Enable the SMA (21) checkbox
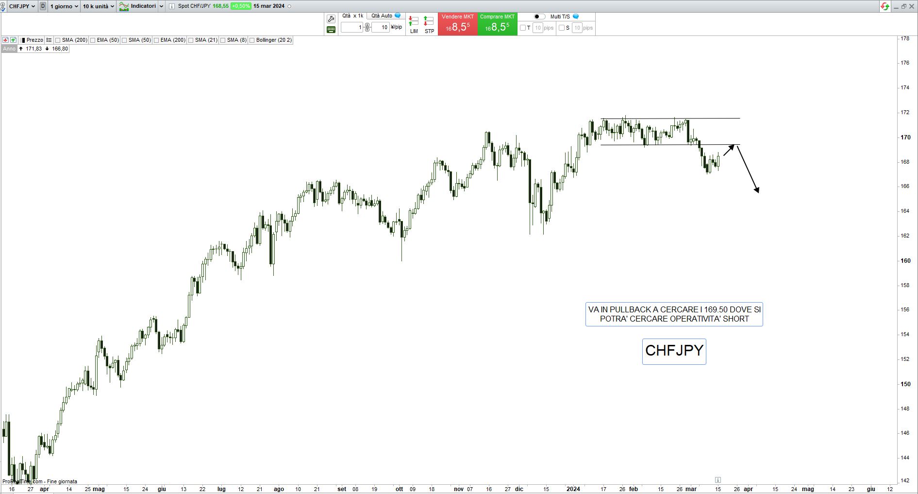 (191, 40)
